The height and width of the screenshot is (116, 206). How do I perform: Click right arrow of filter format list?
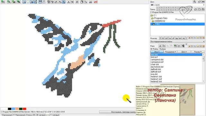[x=186, y=38]
